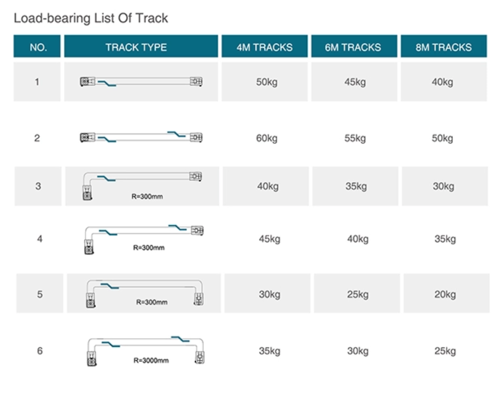
Task: Click the straight track diagram in row 1
Action: (141, 82)
